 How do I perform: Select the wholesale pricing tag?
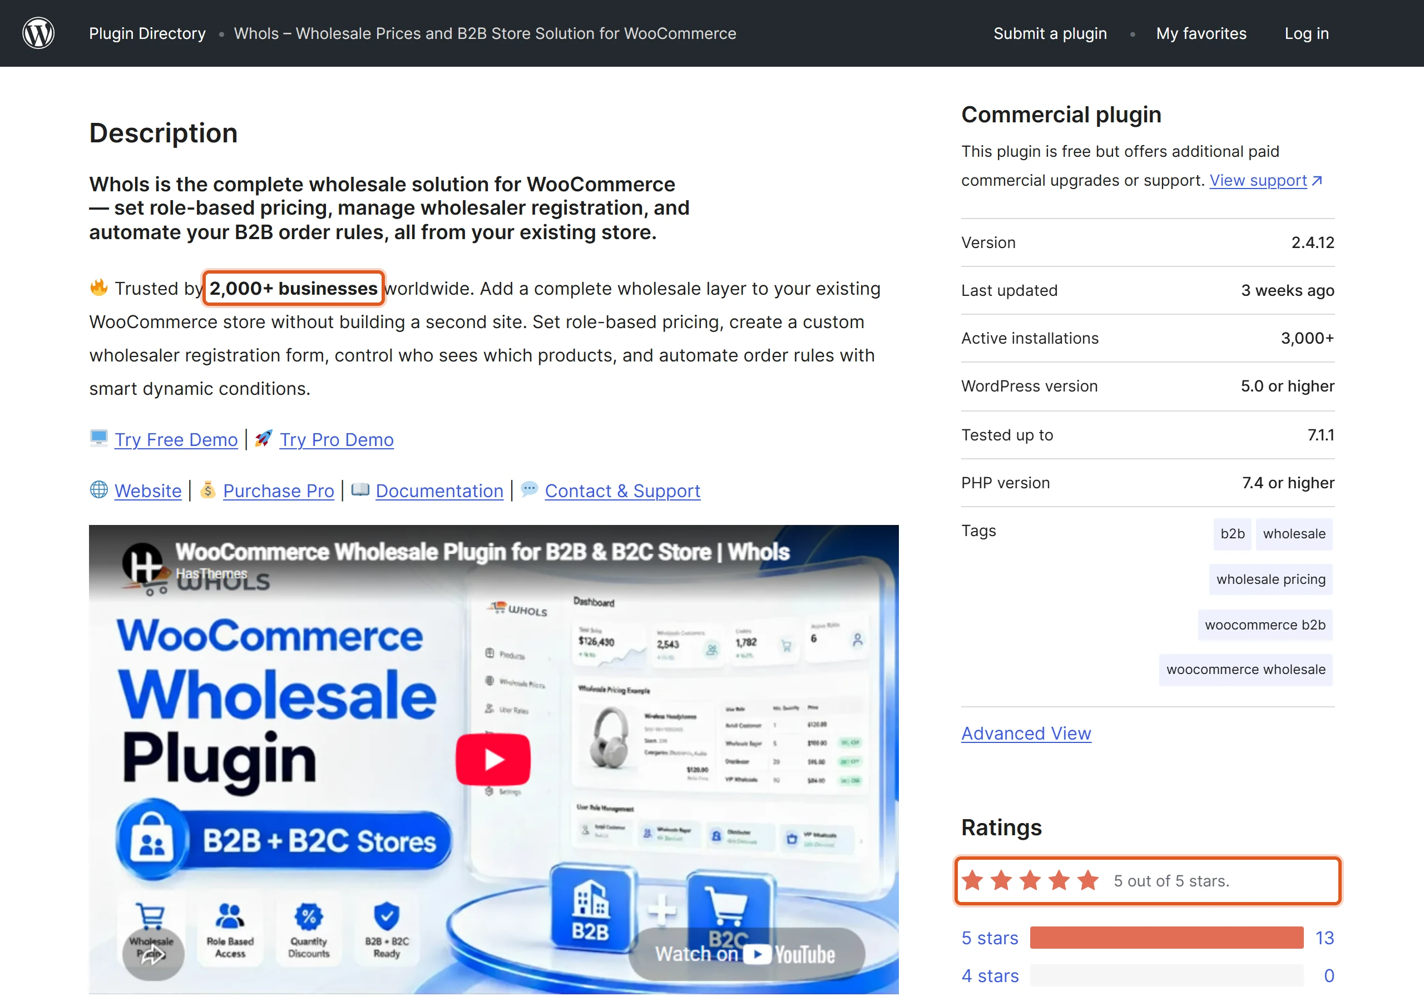click(x=1271, y=579)
